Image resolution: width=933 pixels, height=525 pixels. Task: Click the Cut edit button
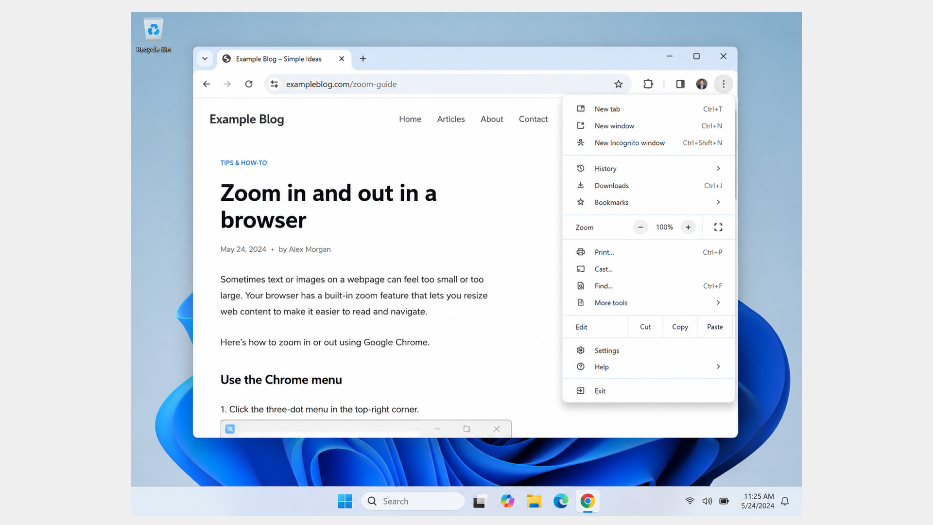coord(645,327)
